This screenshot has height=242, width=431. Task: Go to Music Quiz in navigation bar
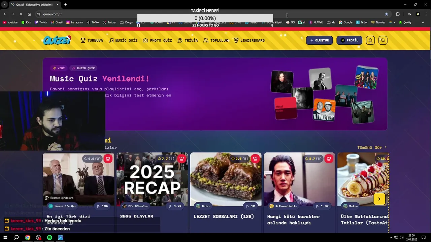(123, 40)
